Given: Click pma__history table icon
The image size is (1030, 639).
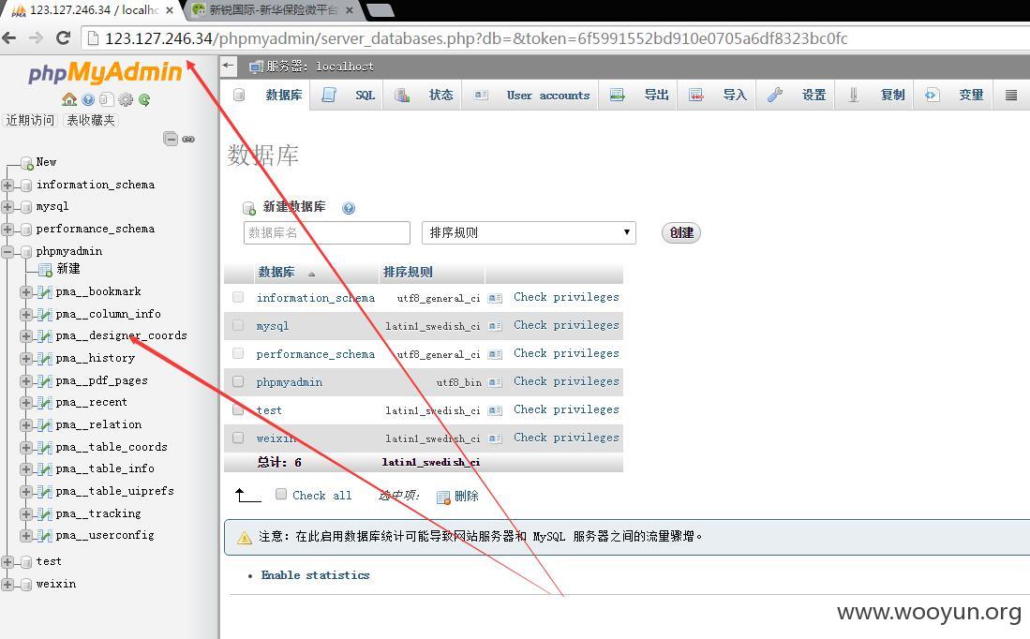Looking at the screenshot, I should point(44,359).
